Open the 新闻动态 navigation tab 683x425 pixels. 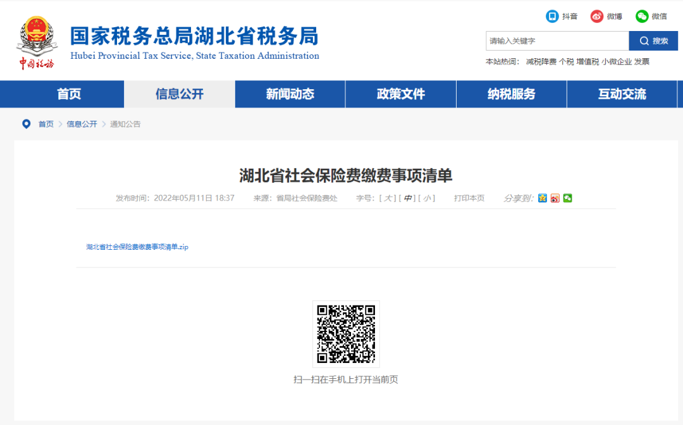[x=290, y=94]
